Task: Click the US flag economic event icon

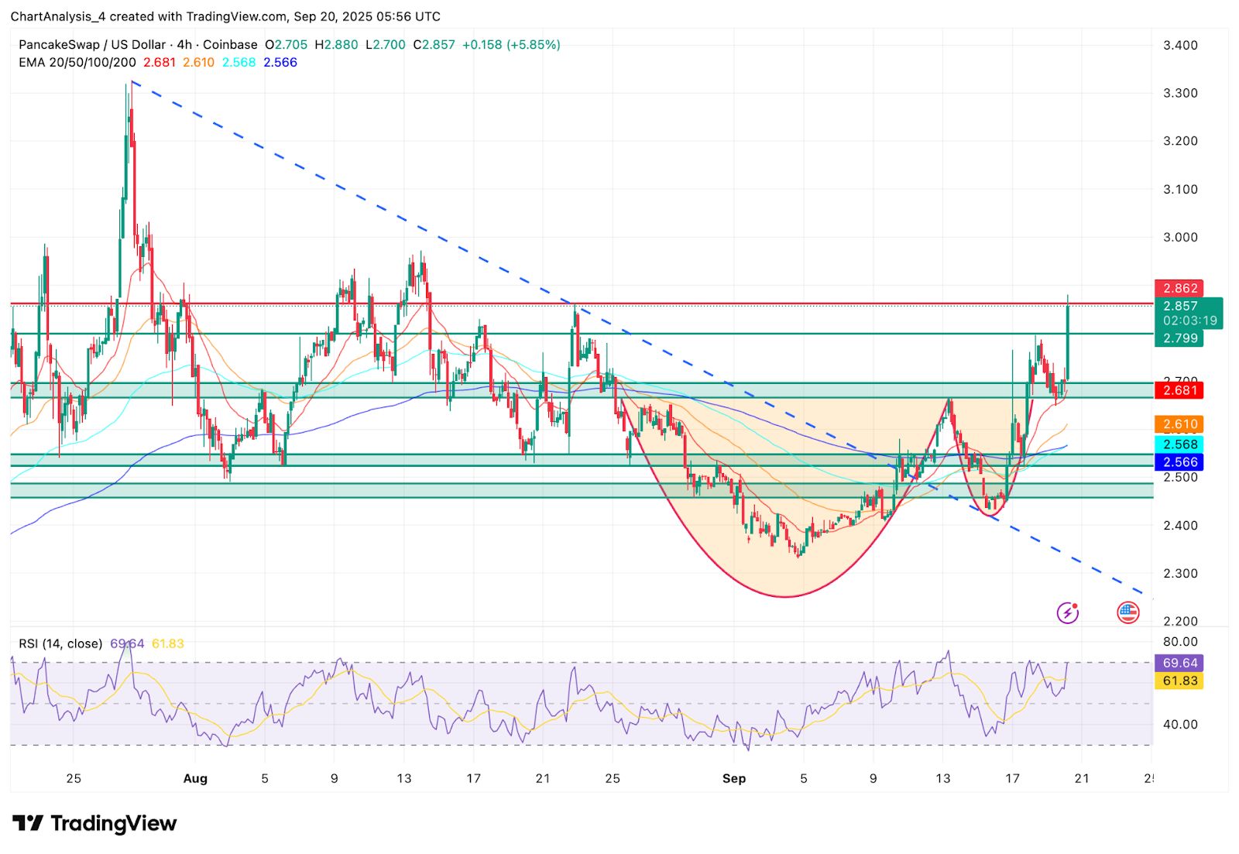Action: 1128,613
